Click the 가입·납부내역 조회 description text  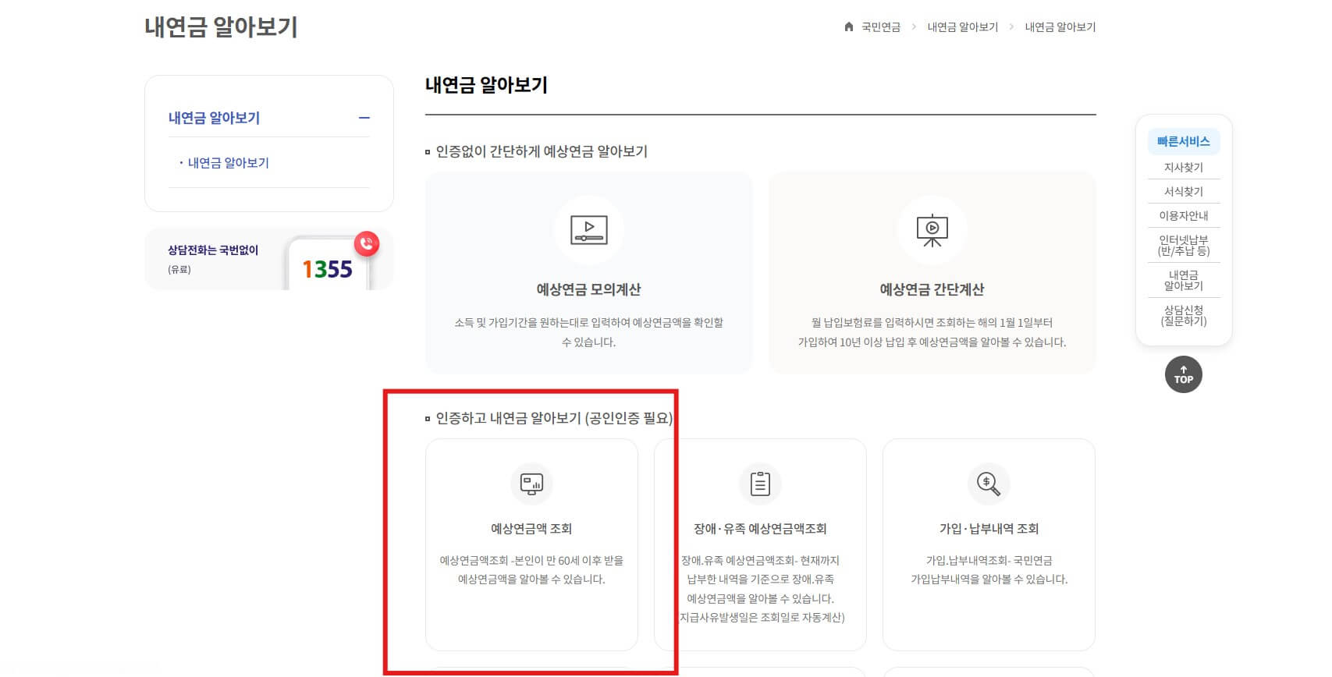989,570
